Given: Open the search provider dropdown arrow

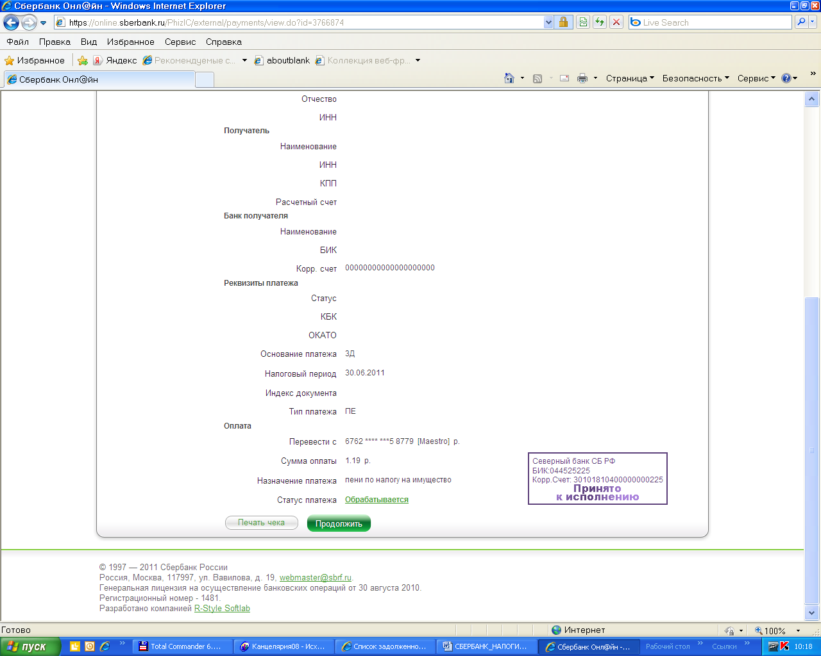Looking at the screenshot, I should point(813,22).
